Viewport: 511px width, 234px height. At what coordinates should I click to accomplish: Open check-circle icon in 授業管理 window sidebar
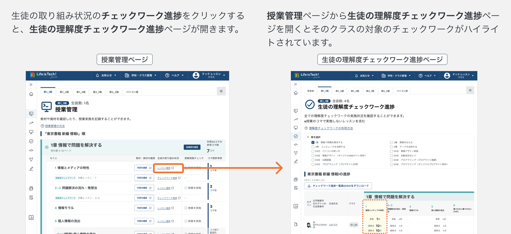pos(31,141)
